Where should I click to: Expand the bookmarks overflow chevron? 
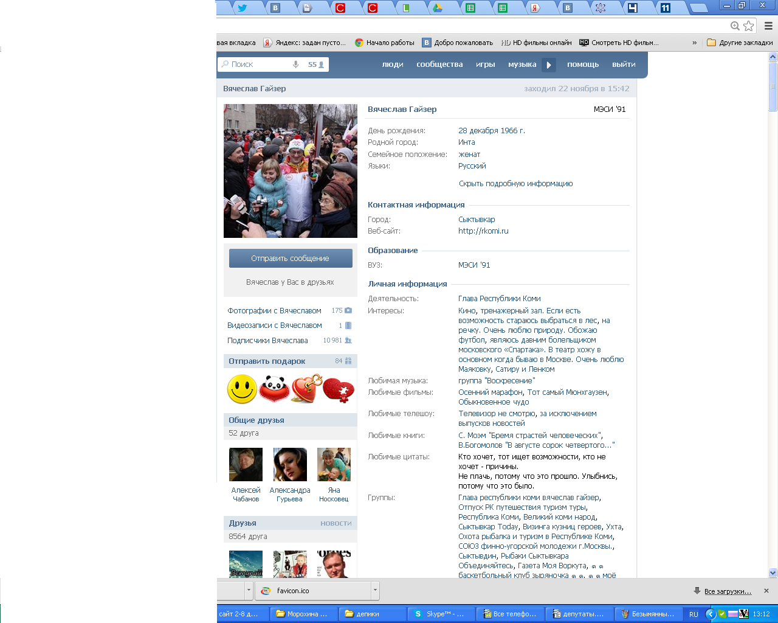coord(694,43)
